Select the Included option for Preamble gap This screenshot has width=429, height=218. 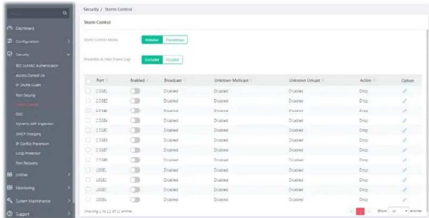(x=172, y=60)
